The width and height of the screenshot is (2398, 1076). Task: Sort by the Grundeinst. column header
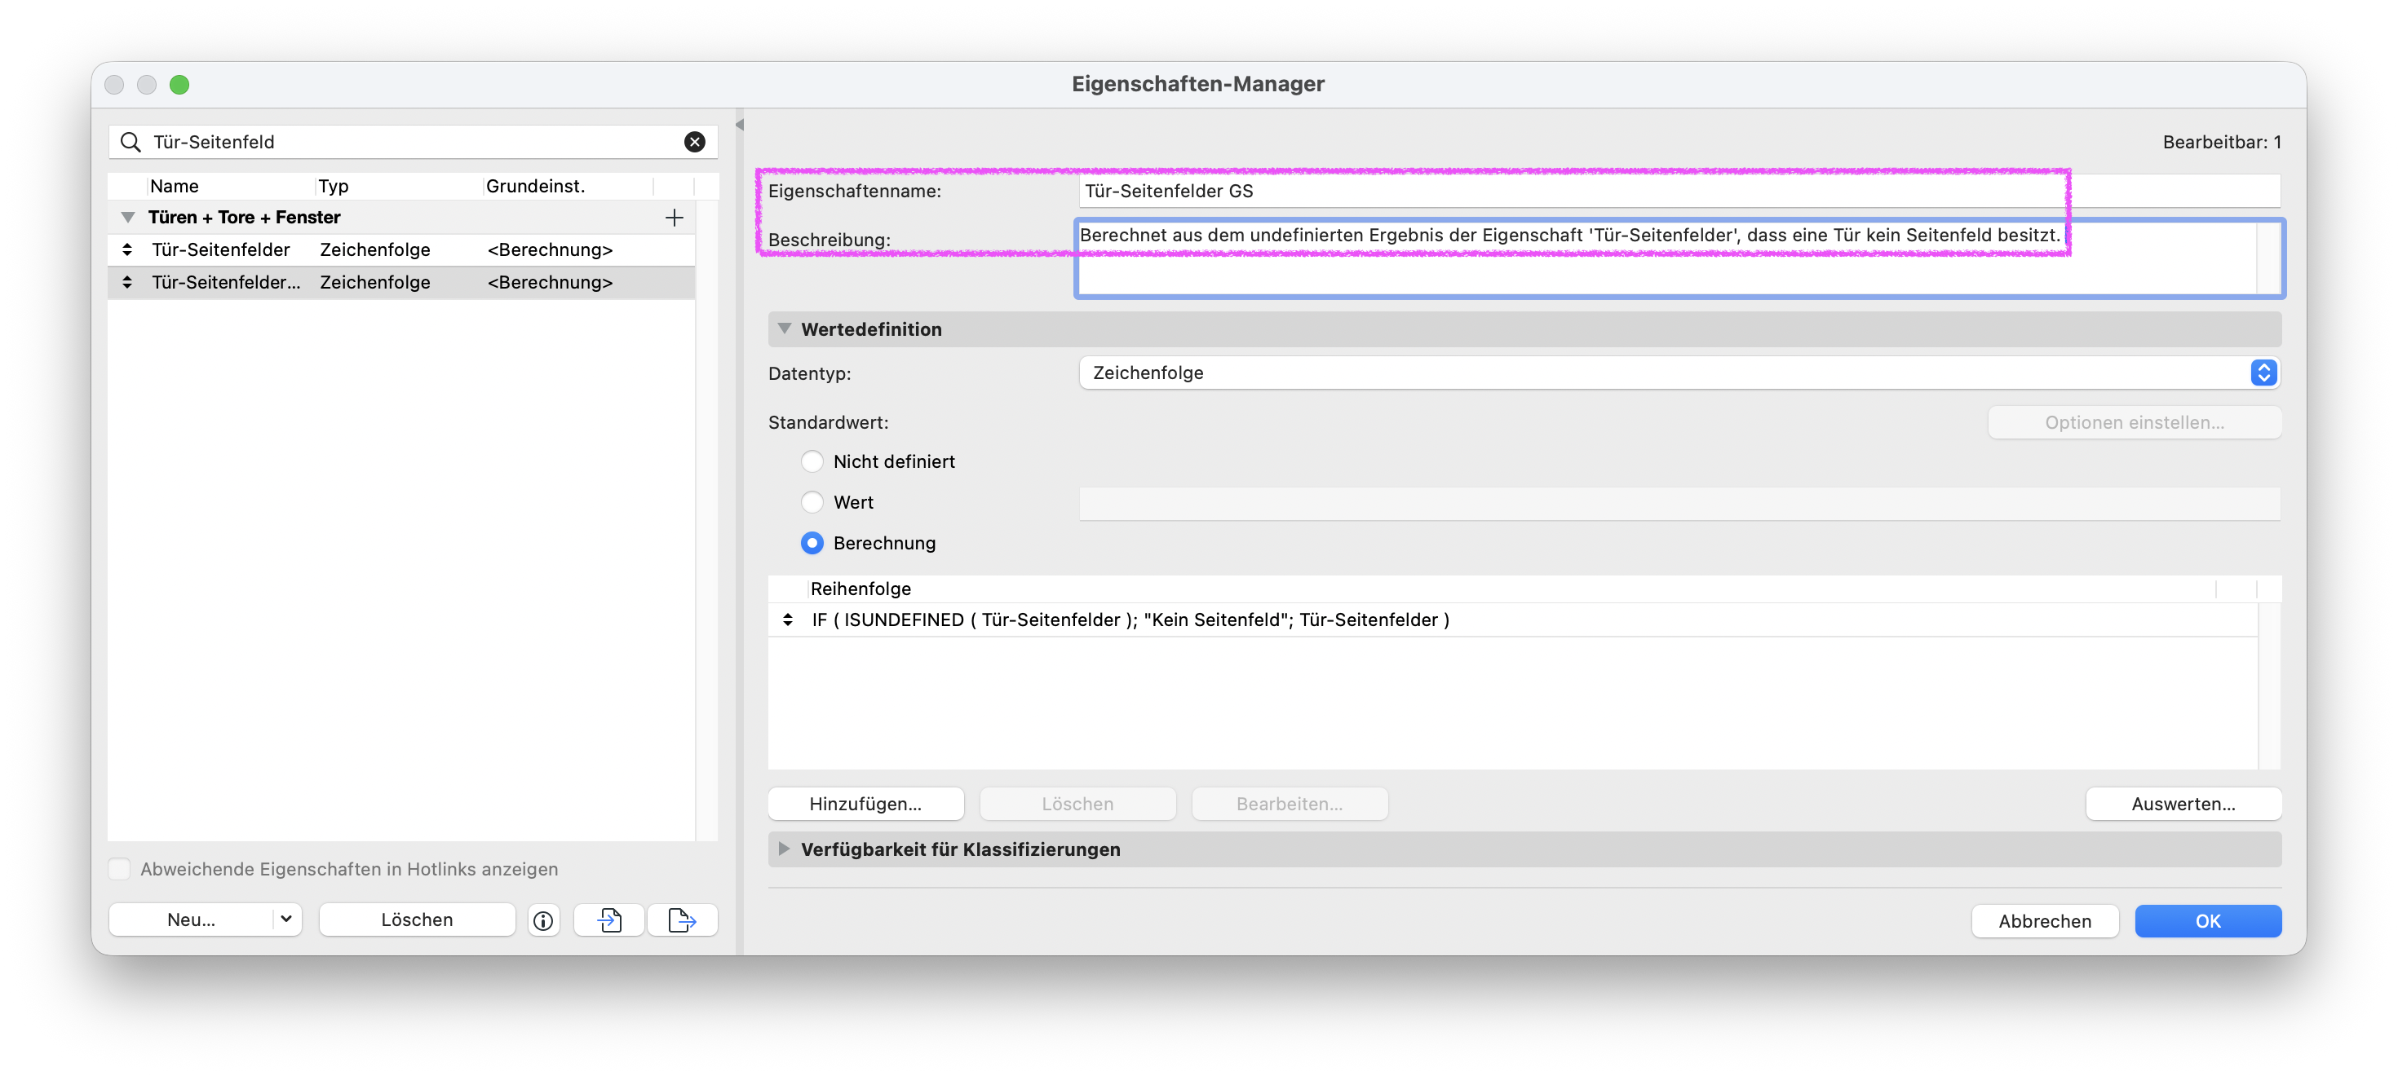(x=568, y=186)
